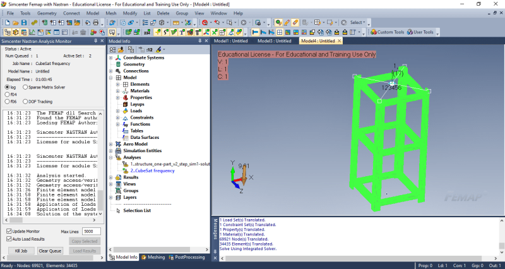Image resolution: width=505 pixels, height=269 pixels.
Task: Expand the Connections tree node
Action: 111,71
